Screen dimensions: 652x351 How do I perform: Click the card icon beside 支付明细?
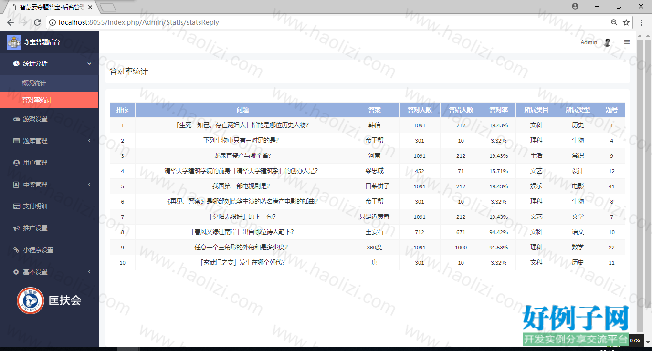[17, 206]
